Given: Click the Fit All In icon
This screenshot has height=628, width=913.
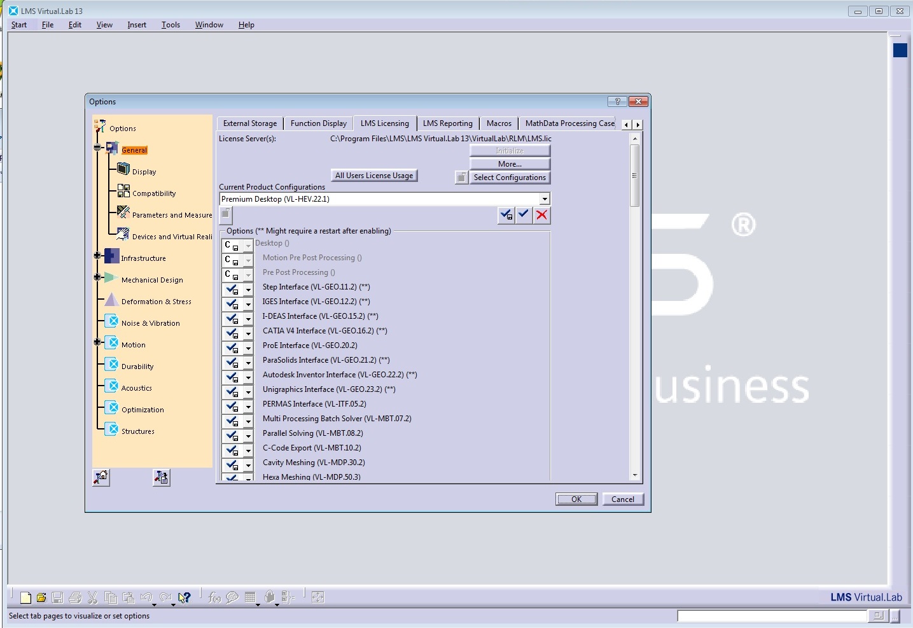Looking at the screenshot, I should pyautogui.click(x=318, y=597).
